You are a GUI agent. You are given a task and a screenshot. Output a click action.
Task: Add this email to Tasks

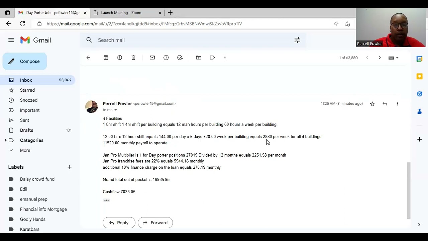tap(180, 58)
